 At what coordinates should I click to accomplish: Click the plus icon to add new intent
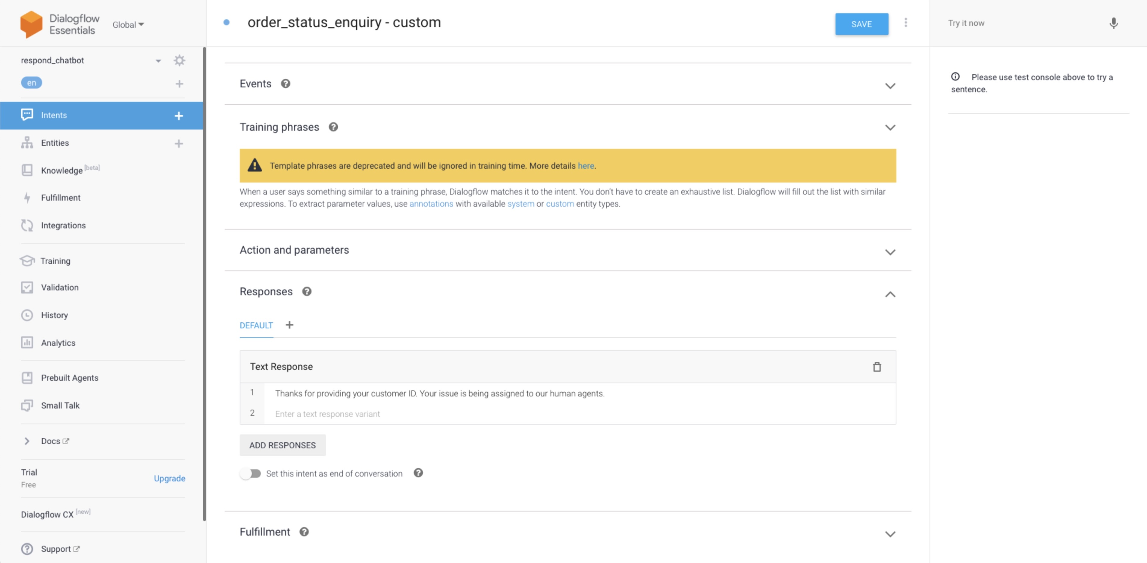tap(179, 115)
